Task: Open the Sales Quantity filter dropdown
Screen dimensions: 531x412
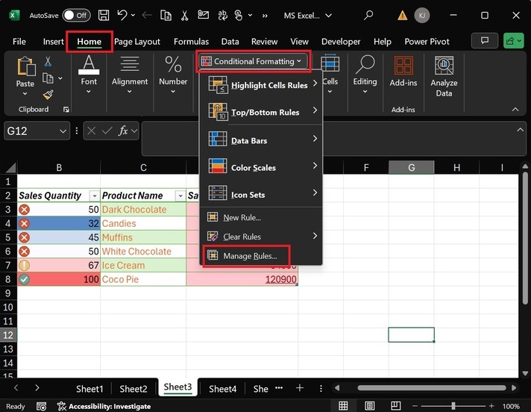Action: click(93, 196)
